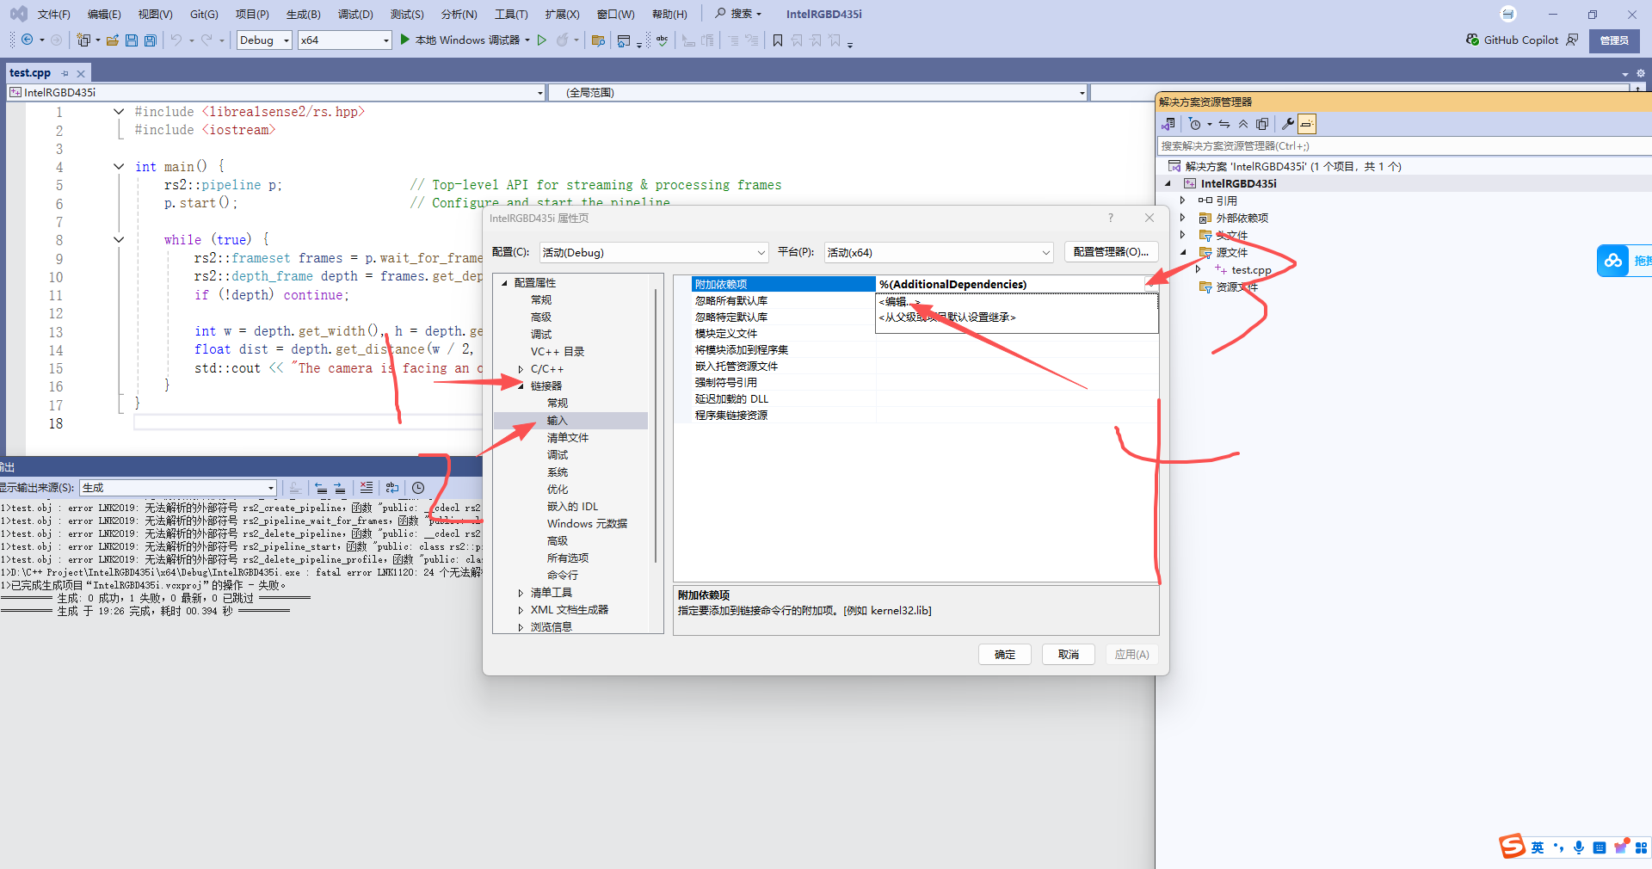Click the find in files folder icon
This screenshot has width=1652, height=869.
coord(599,40)
